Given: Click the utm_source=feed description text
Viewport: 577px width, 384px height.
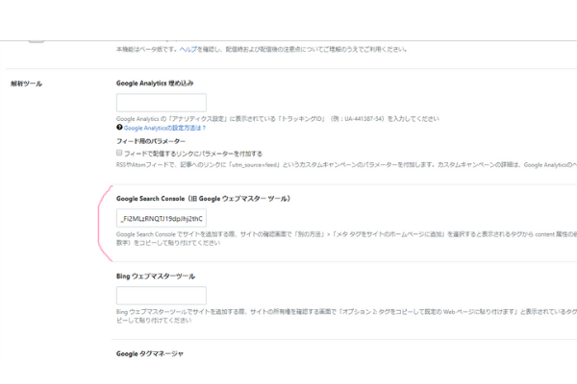Looking at the screenshot, I should [x=346, y=164].
